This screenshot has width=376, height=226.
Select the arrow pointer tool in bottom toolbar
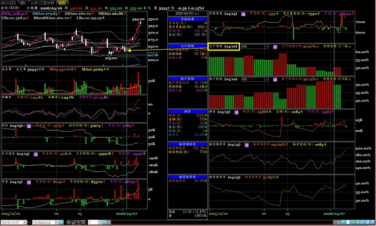pos(343,222)
